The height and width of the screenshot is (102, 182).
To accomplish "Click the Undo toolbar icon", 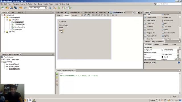I will pos(21,8).
